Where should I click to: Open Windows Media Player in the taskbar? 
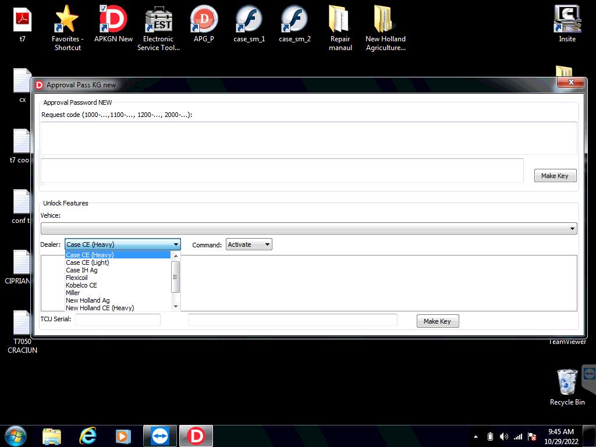click(123, 436)
